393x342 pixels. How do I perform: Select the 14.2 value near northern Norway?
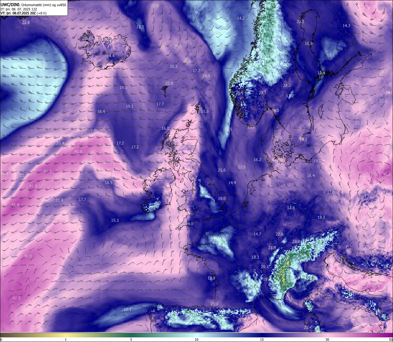241,18
